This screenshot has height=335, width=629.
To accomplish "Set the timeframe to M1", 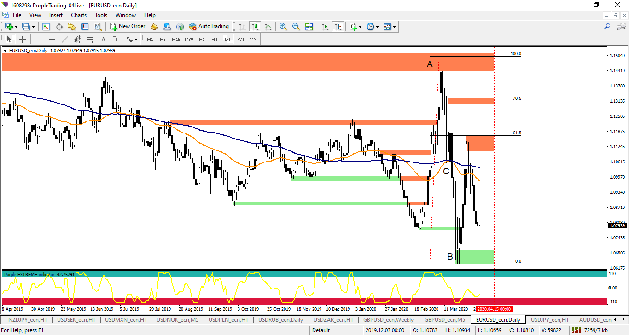I will 150,39.
